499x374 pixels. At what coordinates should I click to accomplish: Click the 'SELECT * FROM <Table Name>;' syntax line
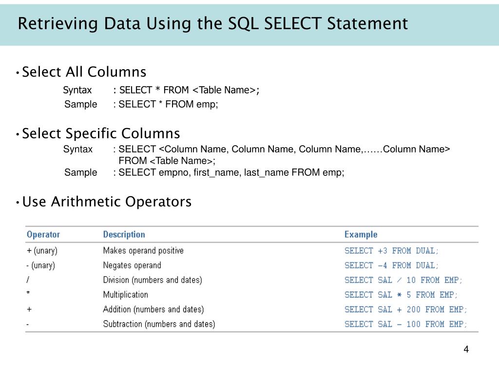point(190,90)
